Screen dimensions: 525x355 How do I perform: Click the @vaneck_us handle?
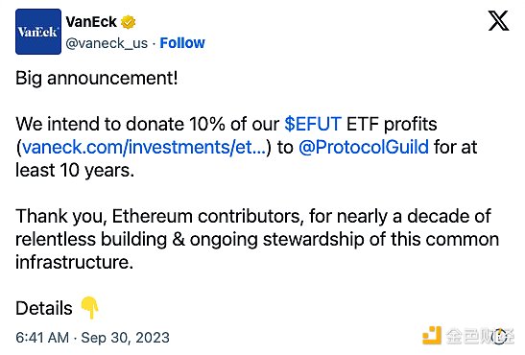click(x=107, y=43)
